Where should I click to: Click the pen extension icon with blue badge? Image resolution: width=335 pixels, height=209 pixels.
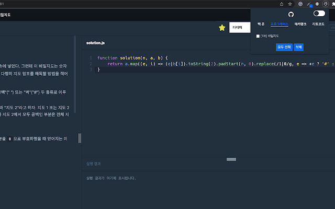click(x=309, y=4)
